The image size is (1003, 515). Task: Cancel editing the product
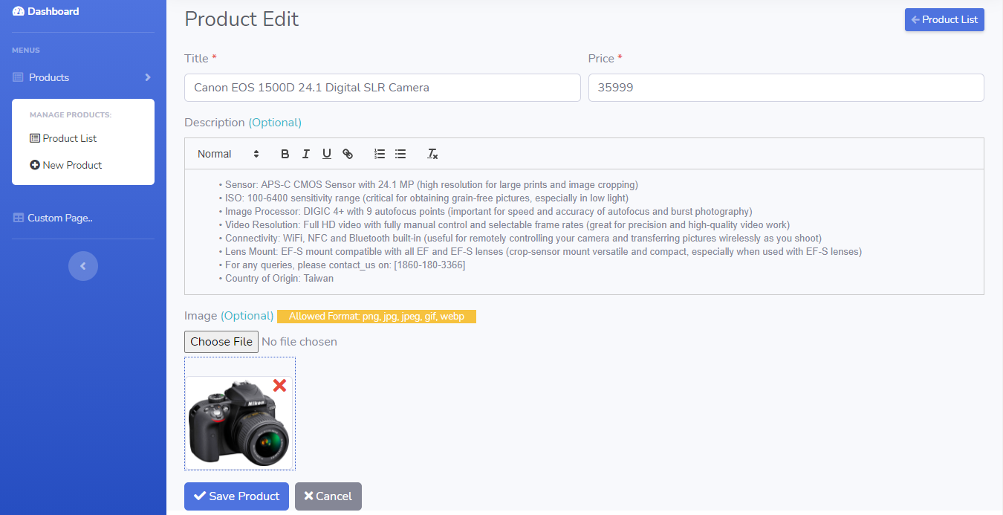pos(328,496)
